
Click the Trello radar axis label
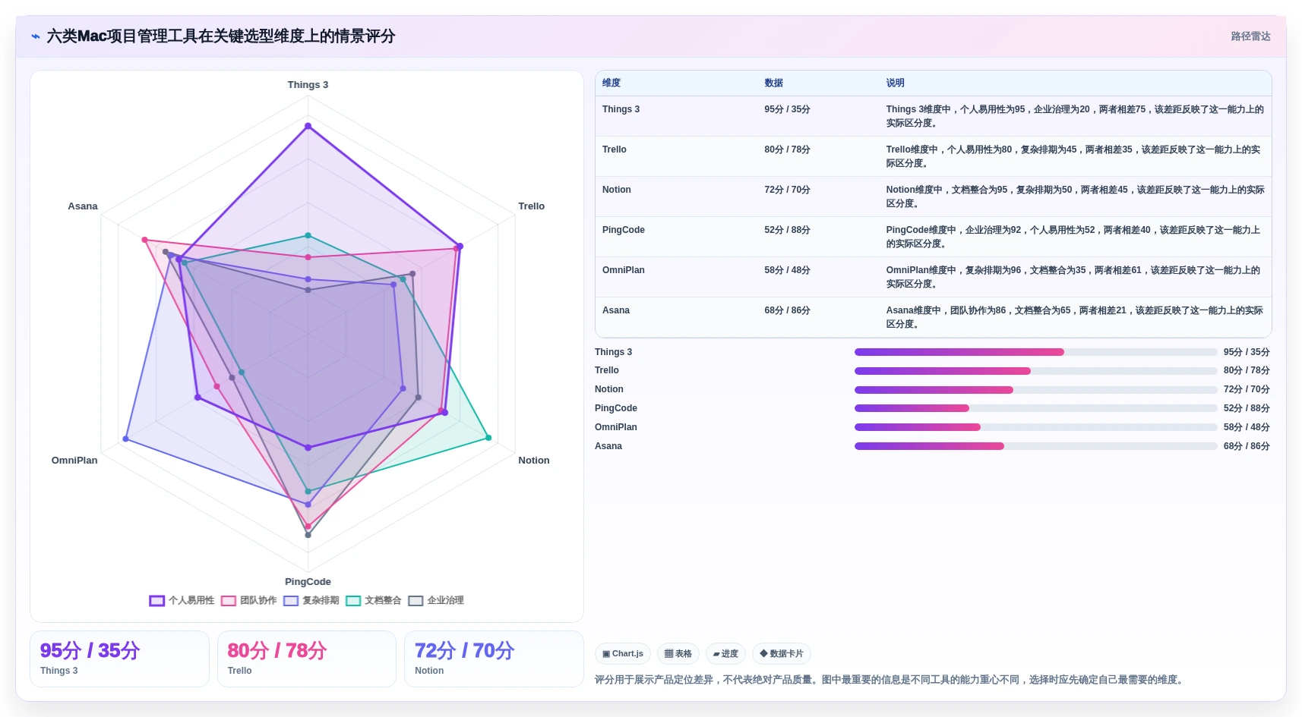[x=531, y=206]
